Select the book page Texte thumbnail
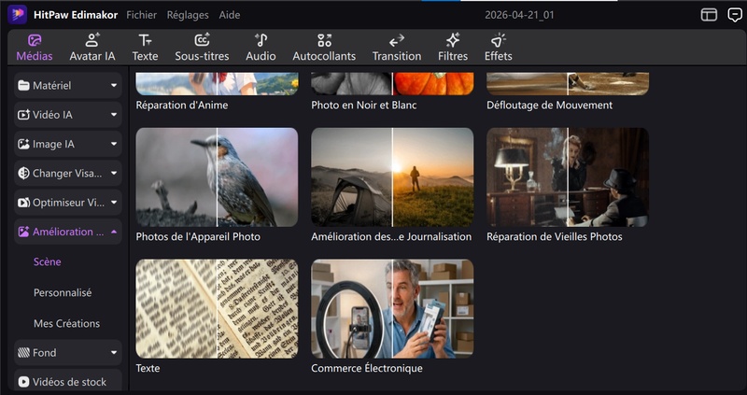The image size is (747, 395). coord(217,308)
